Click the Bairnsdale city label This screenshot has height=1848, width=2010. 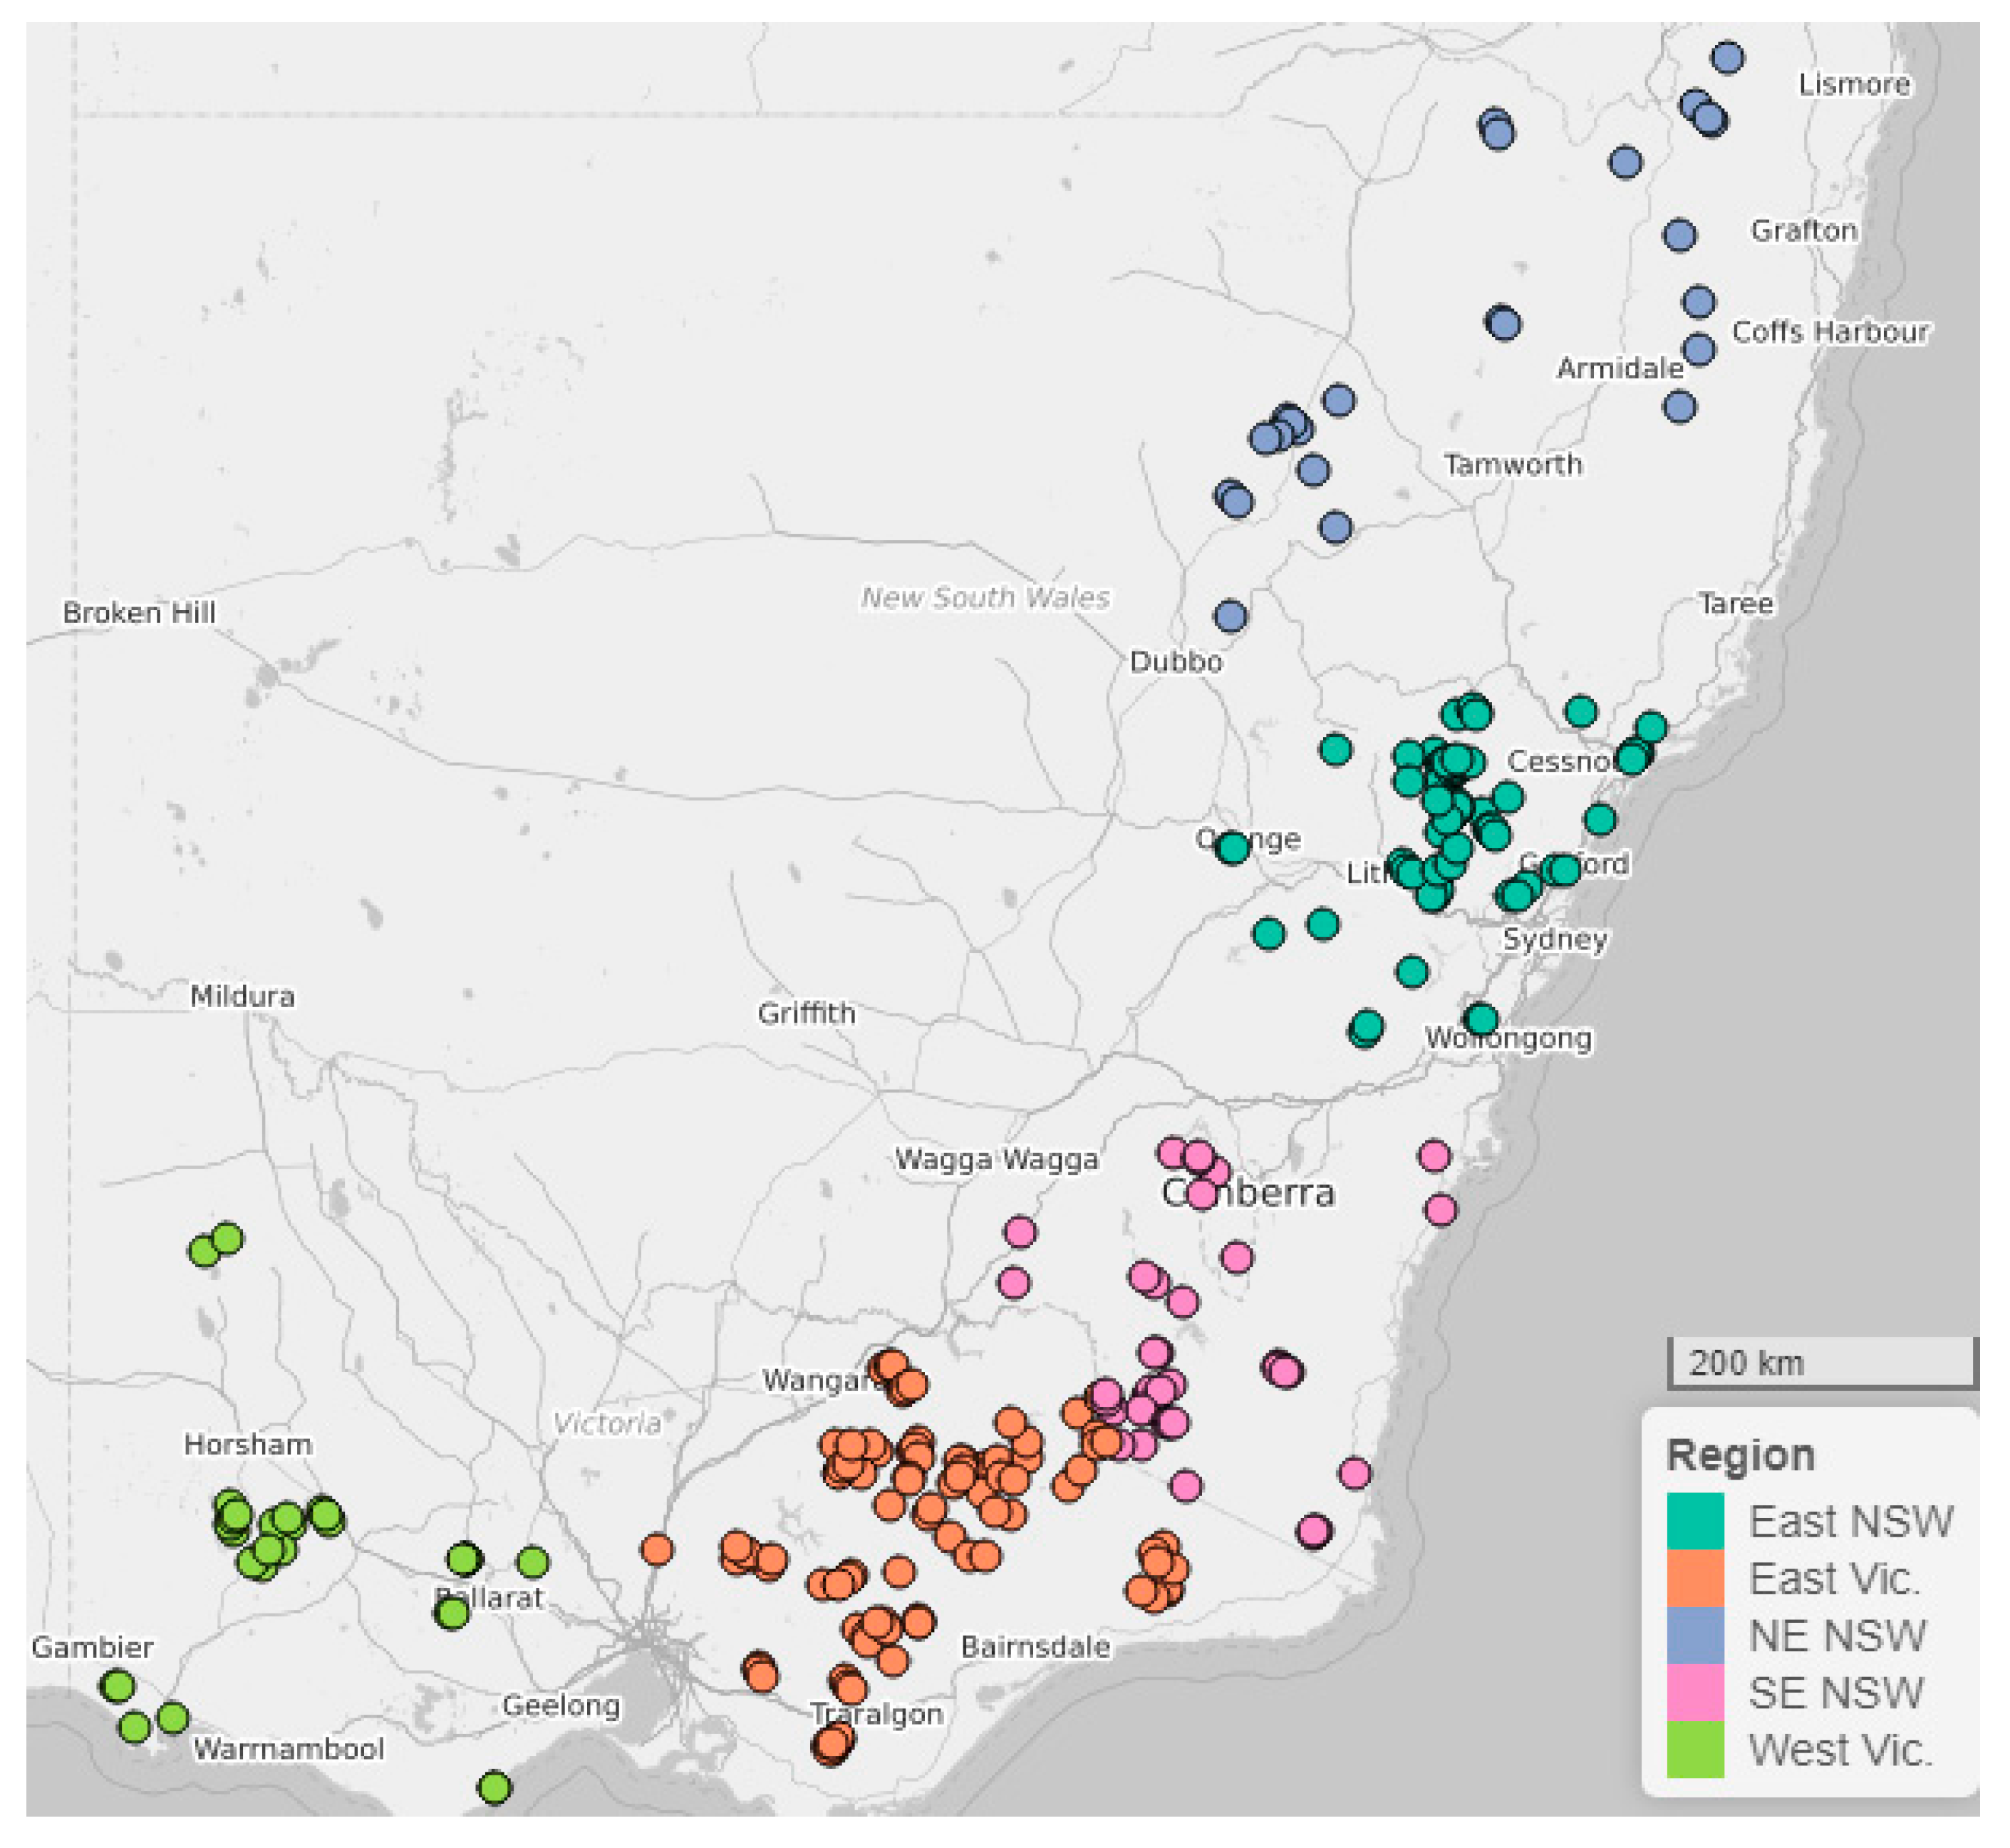point(1035,1647)
